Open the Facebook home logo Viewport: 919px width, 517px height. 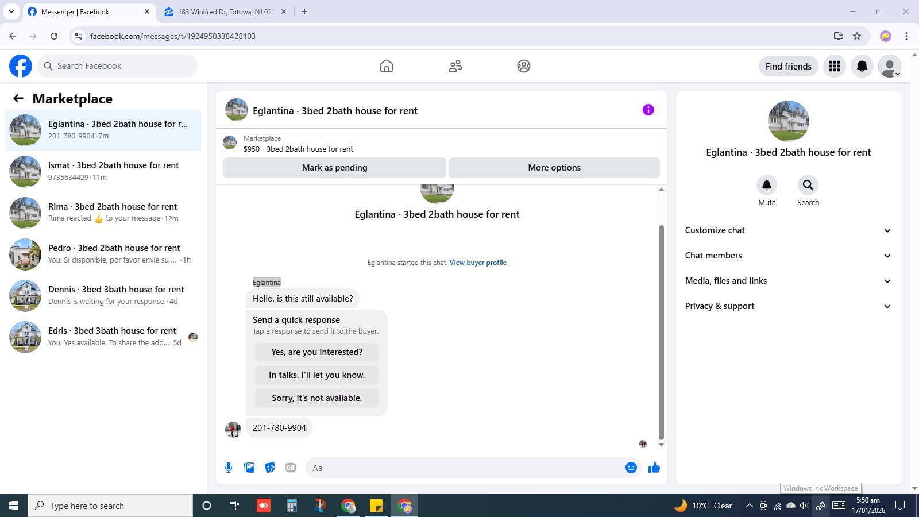tap(21, 66)
